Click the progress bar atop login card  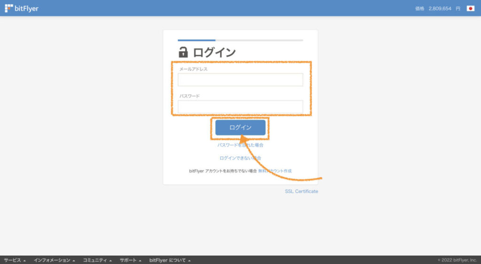(240, 40)
